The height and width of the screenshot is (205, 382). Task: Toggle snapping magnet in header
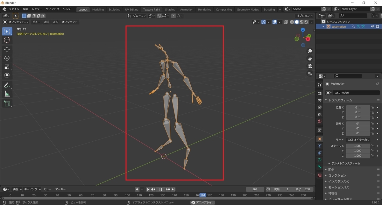coord(159,16)
